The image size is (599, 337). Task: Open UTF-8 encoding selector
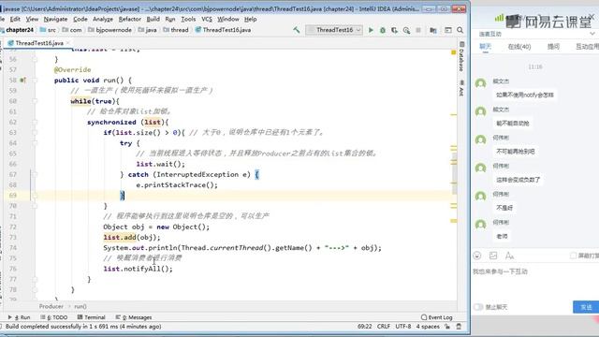(x=403, y=327)
